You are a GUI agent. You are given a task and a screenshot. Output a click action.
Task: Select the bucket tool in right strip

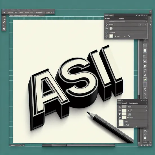[145, 66]
